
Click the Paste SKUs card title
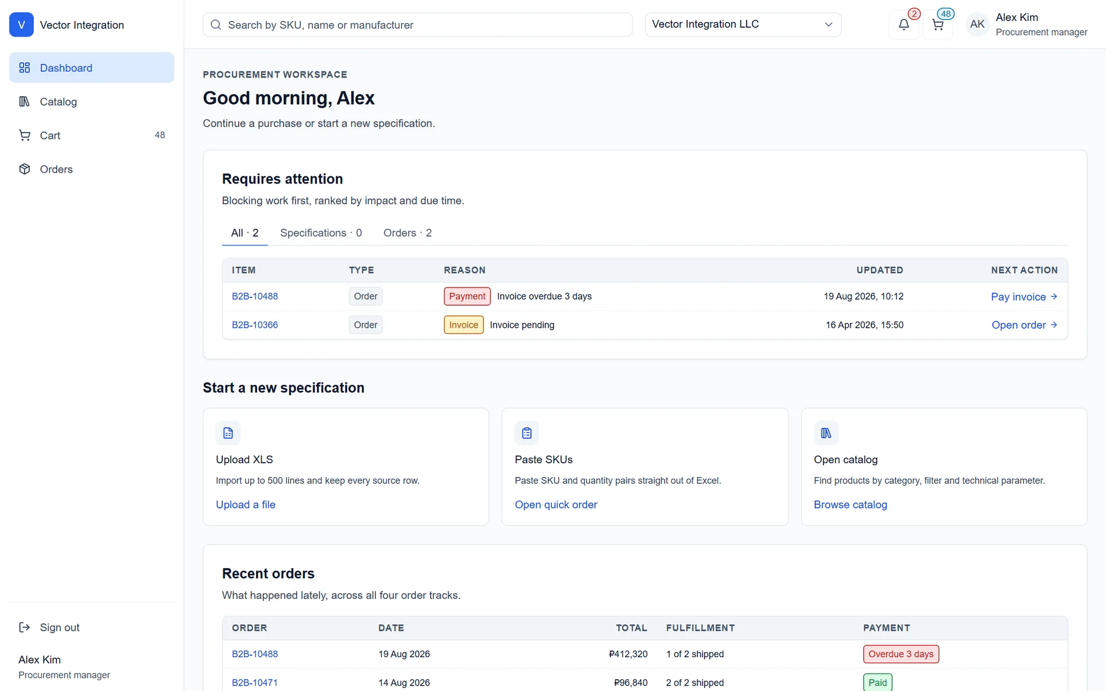click(x=544, y=459)
